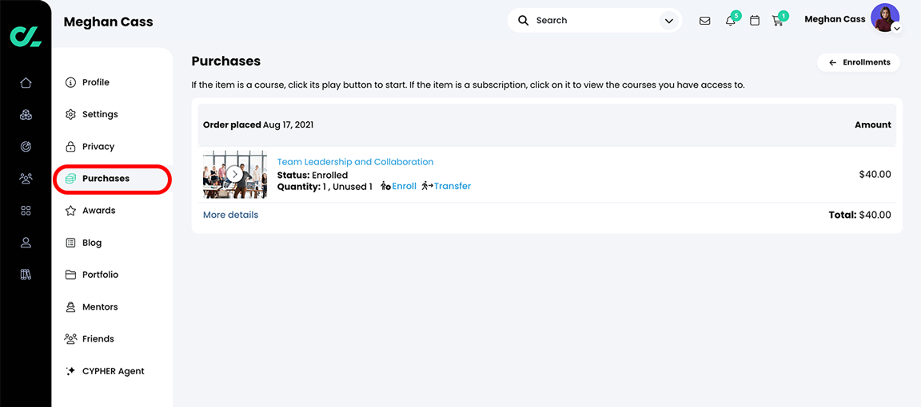The height and width of the screenshot is (407, 921).
Task: Click the single user icon in left bar
Action: [26, 243]
